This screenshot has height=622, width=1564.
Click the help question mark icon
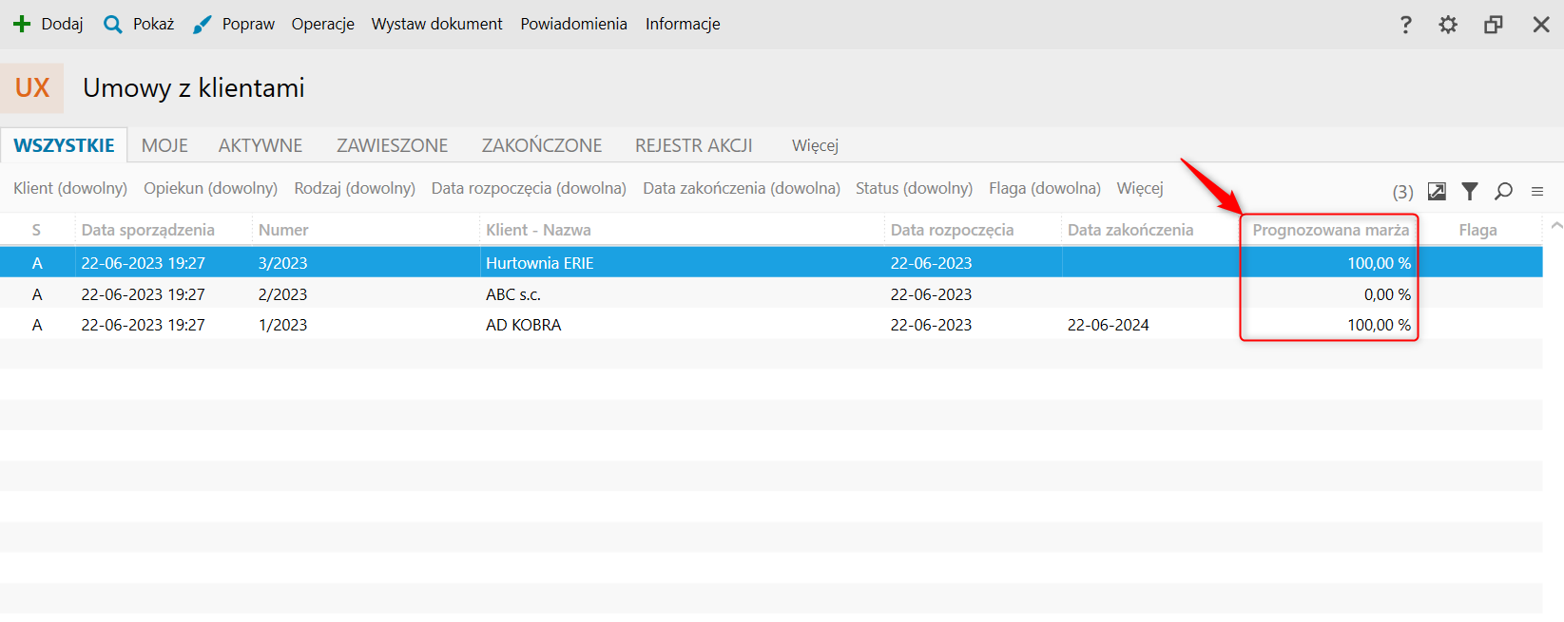click(1405, 25)
